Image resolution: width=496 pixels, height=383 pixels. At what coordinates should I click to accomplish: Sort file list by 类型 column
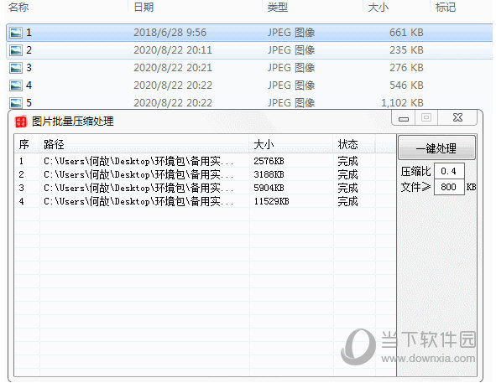(278, 7)
